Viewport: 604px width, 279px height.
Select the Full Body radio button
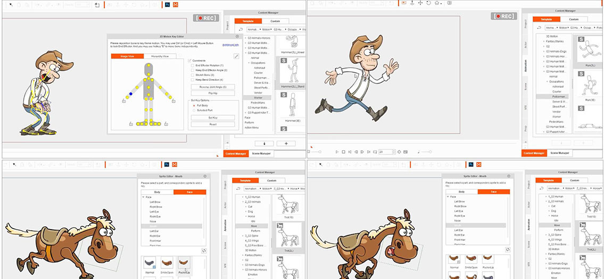point(194,105)
